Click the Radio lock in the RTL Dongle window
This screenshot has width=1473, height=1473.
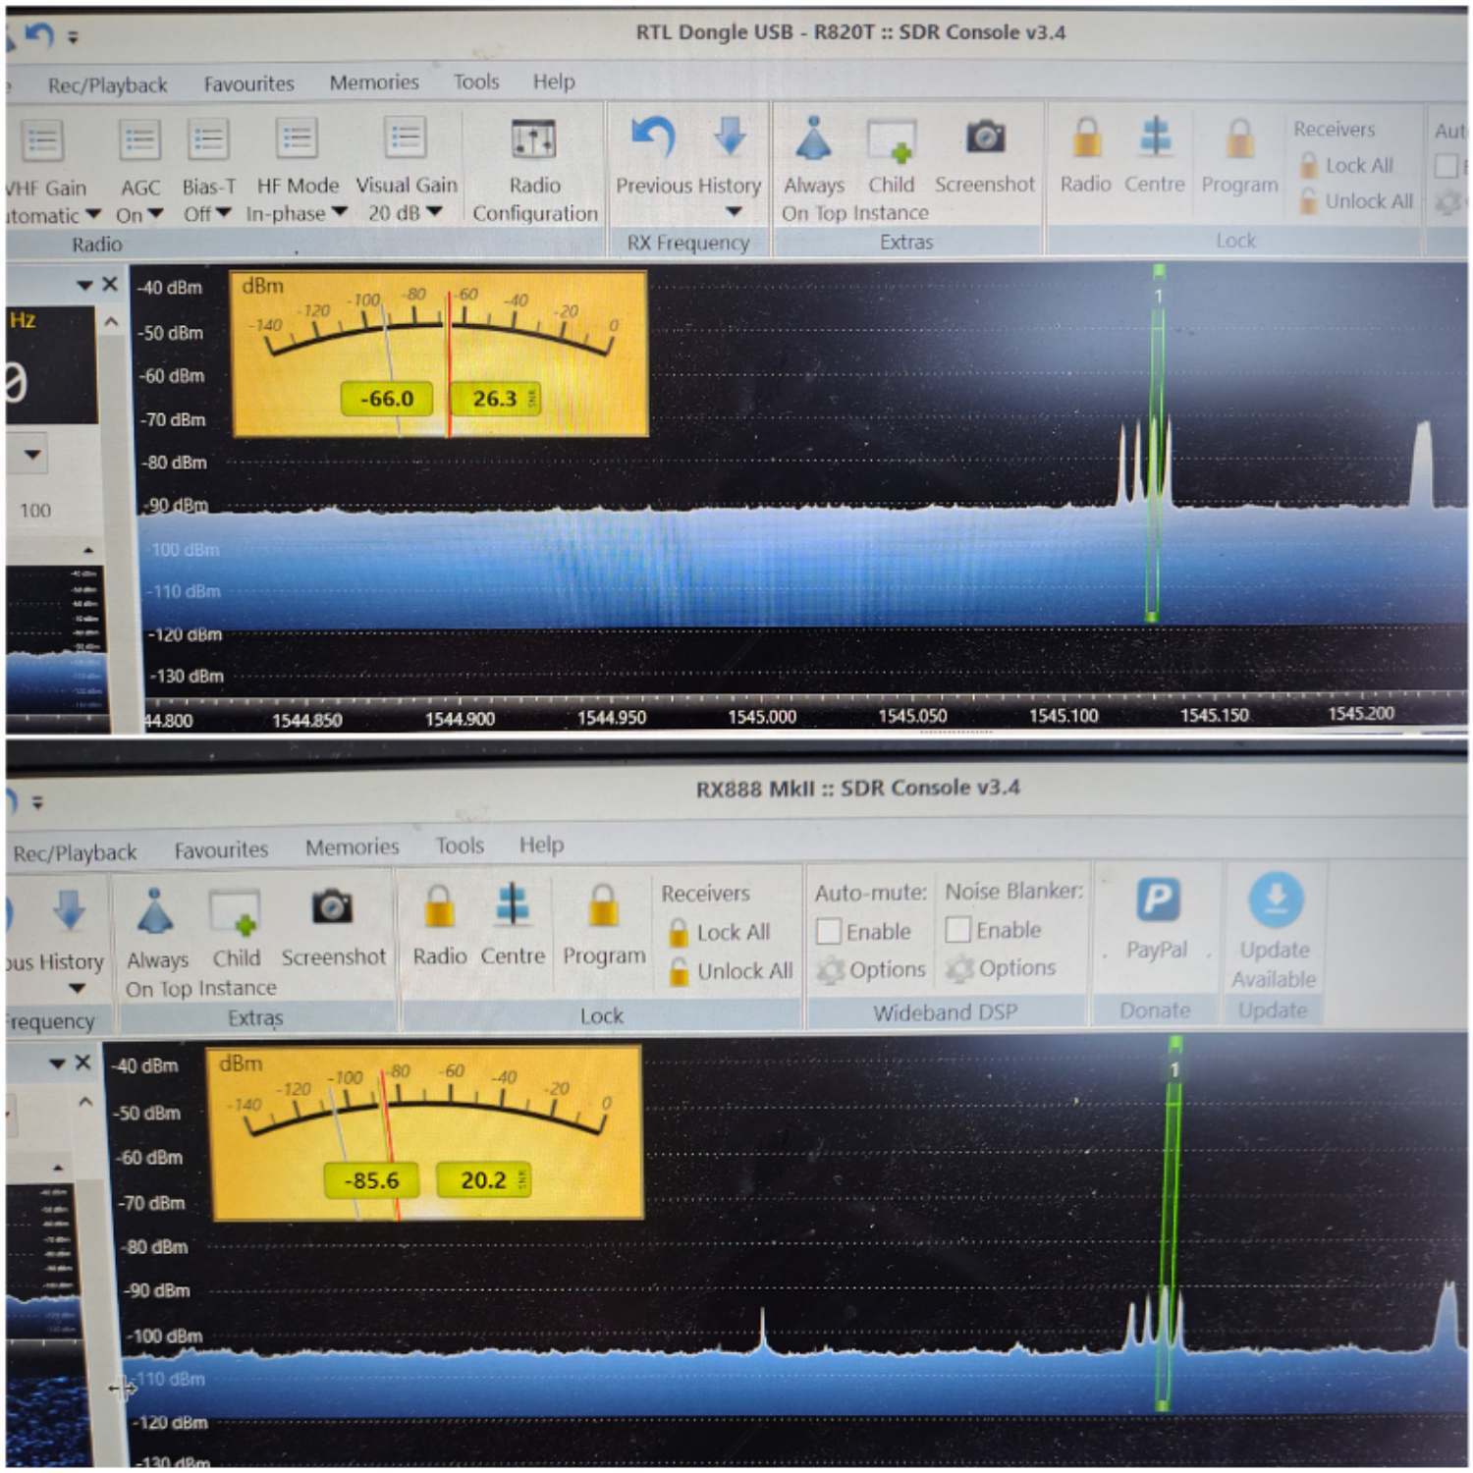pos(1086,155)
